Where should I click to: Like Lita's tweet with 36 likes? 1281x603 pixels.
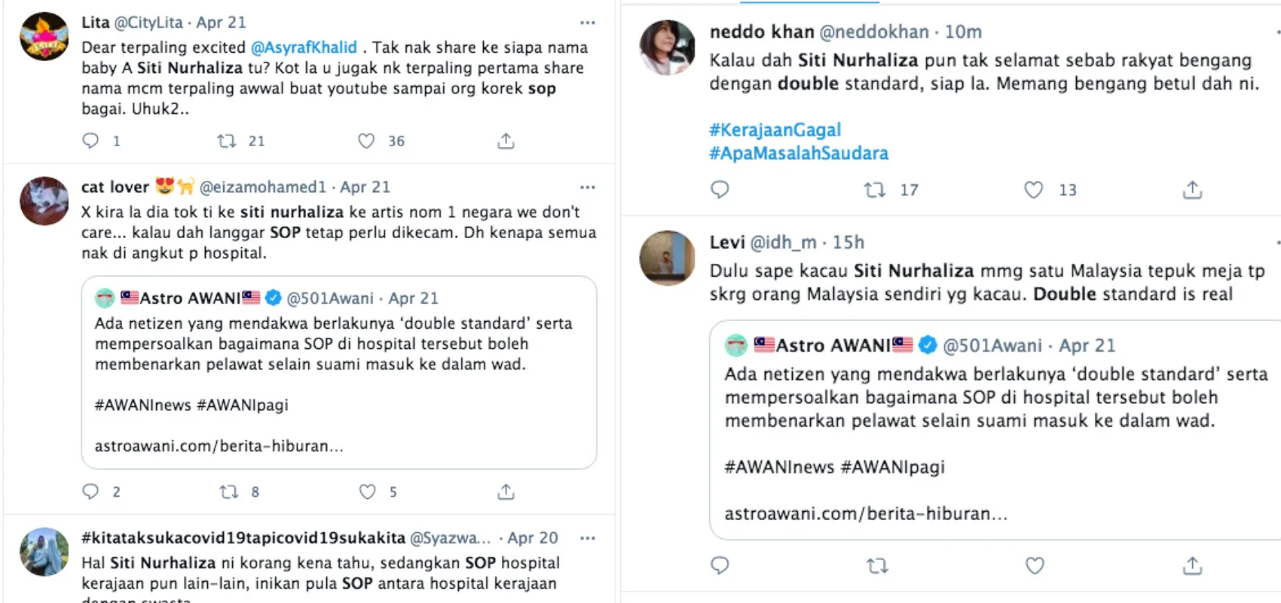click(366, 141)
